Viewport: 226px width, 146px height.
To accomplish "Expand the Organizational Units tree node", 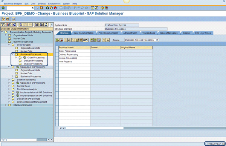I will click(6, 35).
